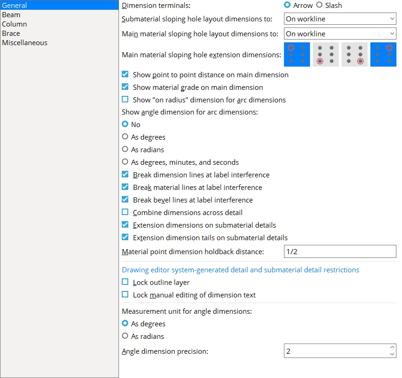Image resolution: width=402 pixels, height=378 pixels.
Task: Toggle Break dimension lines at label interference
Action: (x=125, y=175)
